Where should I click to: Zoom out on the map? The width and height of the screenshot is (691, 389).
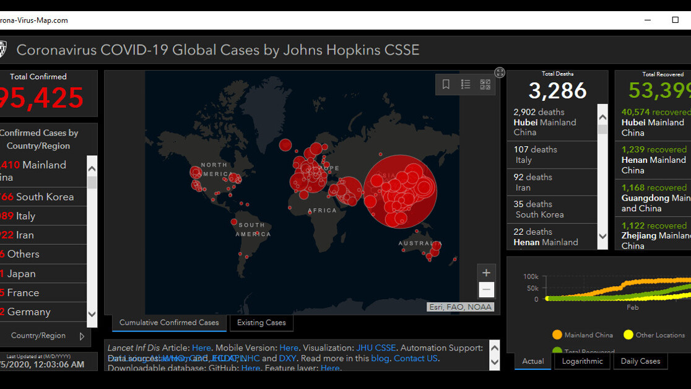[486, 289]
